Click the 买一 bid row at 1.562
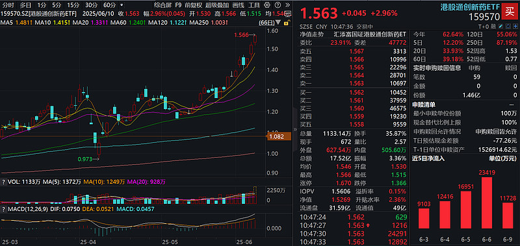This screenshot has height=246, width=520. (353, 92)
